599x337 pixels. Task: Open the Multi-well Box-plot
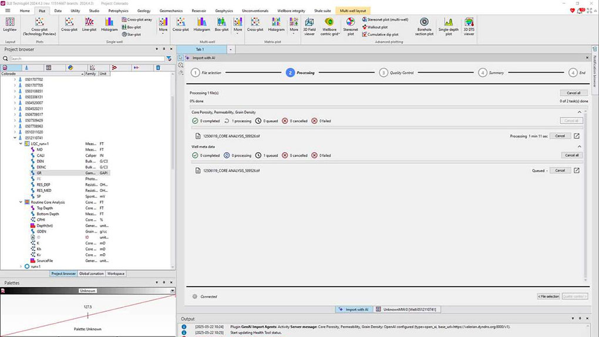coord(221,25)
